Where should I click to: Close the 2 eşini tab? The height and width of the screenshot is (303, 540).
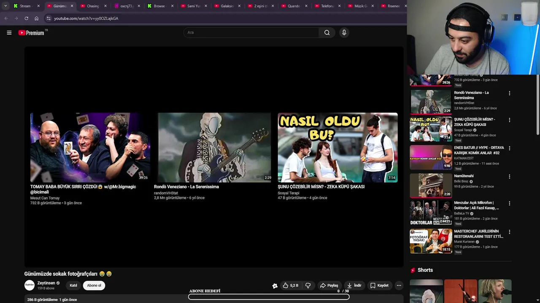click(273, 6)
